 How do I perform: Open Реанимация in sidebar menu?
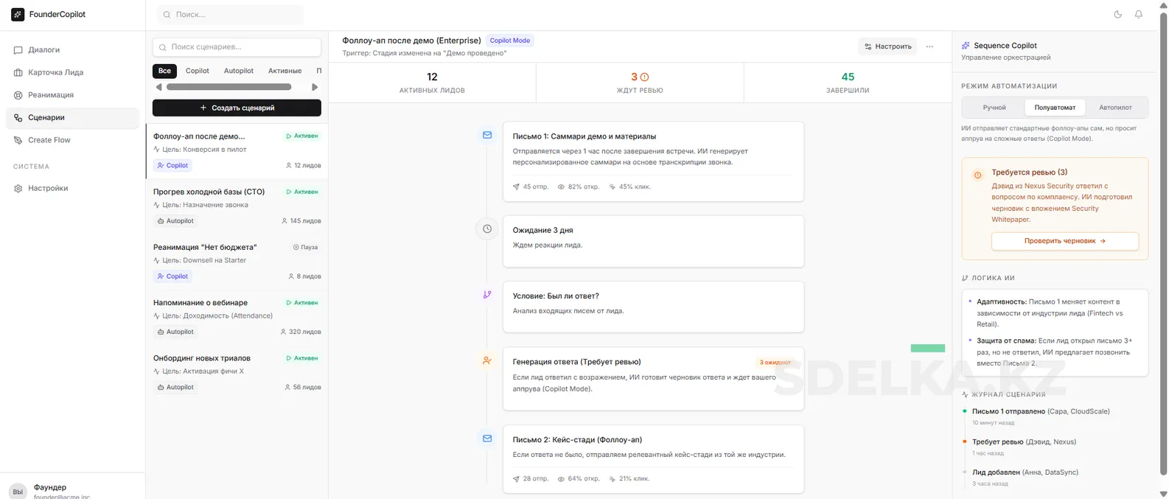pyautogui.click(x=50, y=95)
